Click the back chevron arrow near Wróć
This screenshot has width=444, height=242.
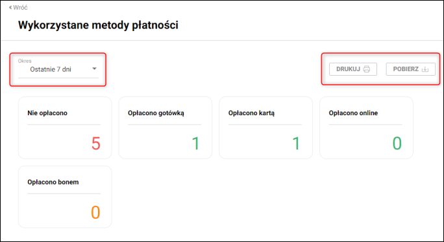[10, 8]
